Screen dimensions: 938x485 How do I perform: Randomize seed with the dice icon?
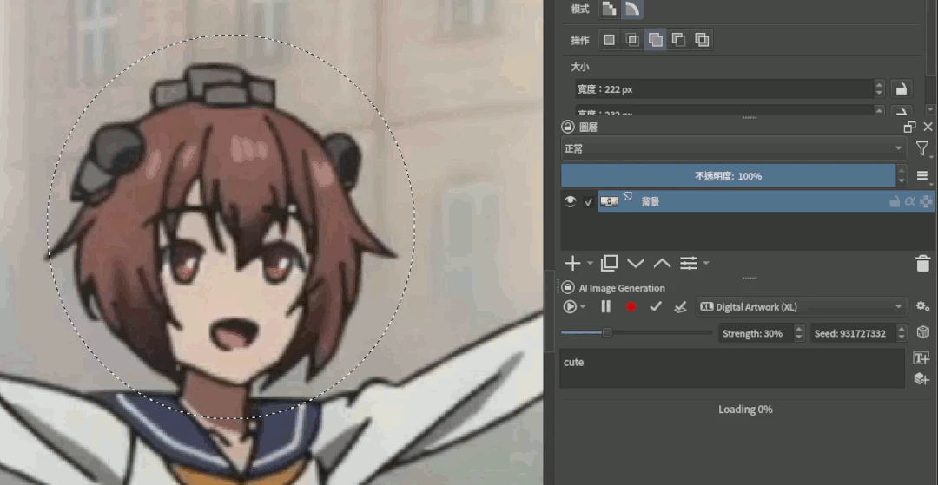point(923,332)
